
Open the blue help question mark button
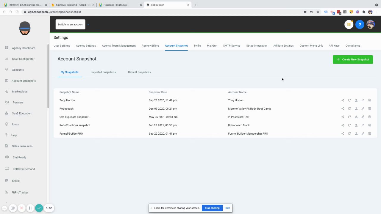(360, 25)
